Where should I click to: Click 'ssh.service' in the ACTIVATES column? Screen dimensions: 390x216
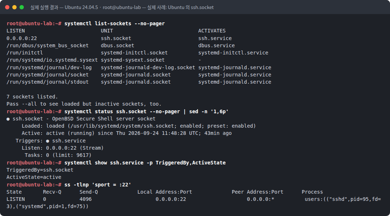pos(215,38)
